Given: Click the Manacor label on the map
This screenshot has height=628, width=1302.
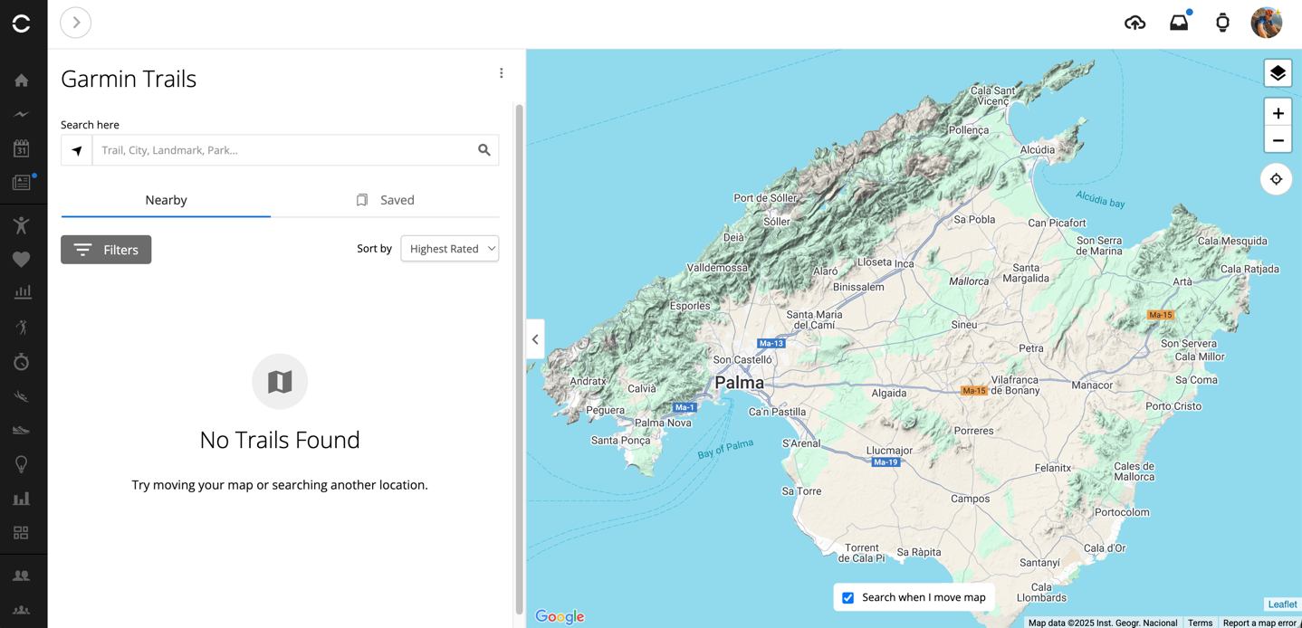Looking at the screenshot, I should pyautogui.click(x=1091, y=385).
